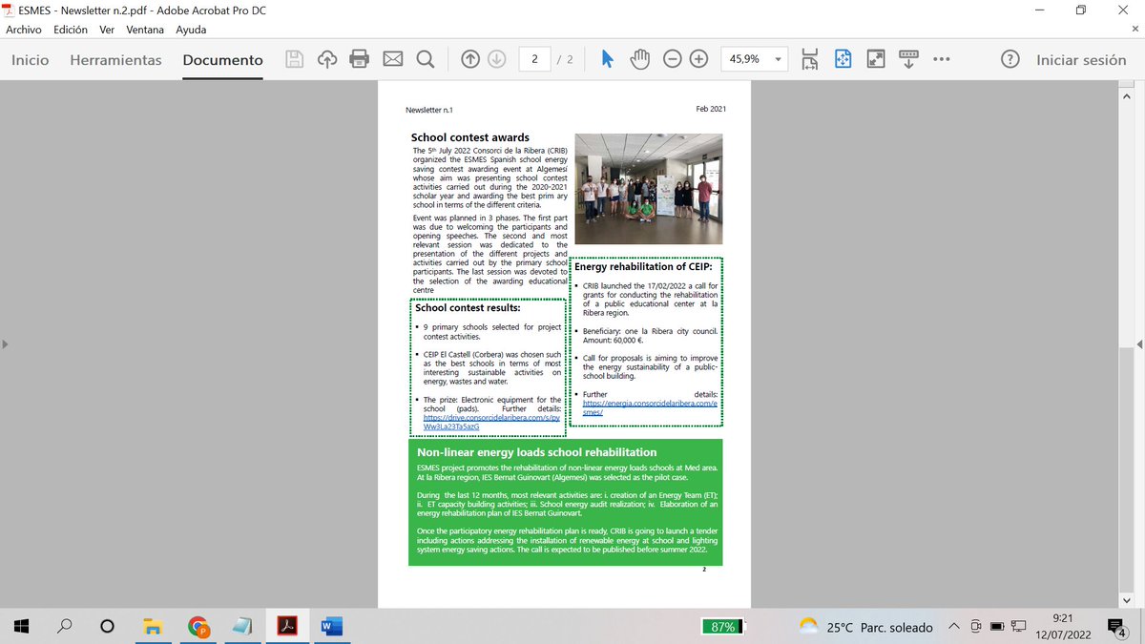Click the 87% battery indicator
This screenshot has height=644, width=1145.
tap(722, 627)
